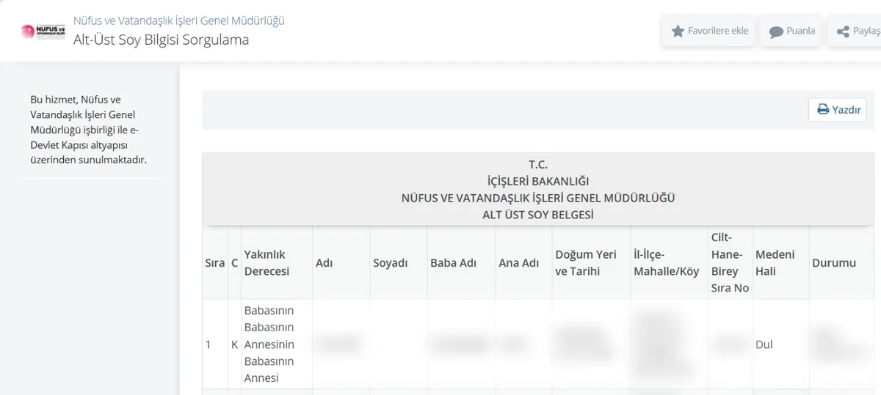Click the star icon in Favorilere ekle

coord(677,31)
